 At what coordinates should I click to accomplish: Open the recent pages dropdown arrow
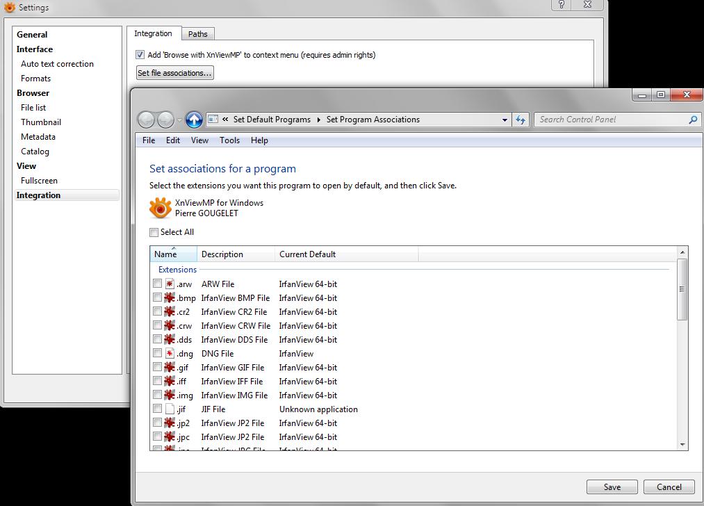[x=179, y=120]
